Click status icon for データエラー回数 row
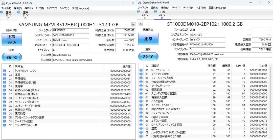The height and width of the screenshot is (140, 273). [x=4, y=121]
